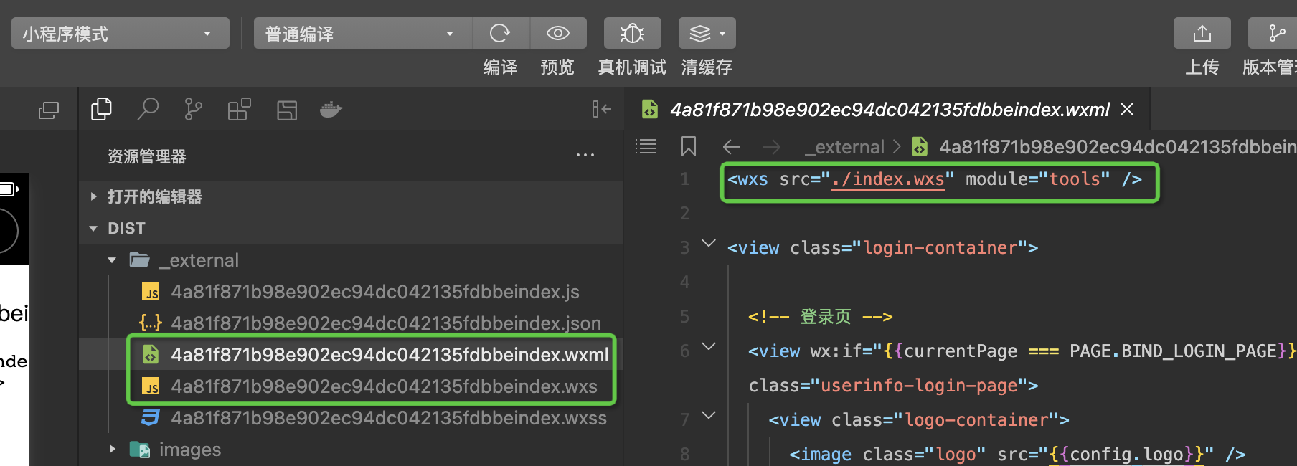
Task: Click login-container text on line 3
Action: click(x=940, y=248)
